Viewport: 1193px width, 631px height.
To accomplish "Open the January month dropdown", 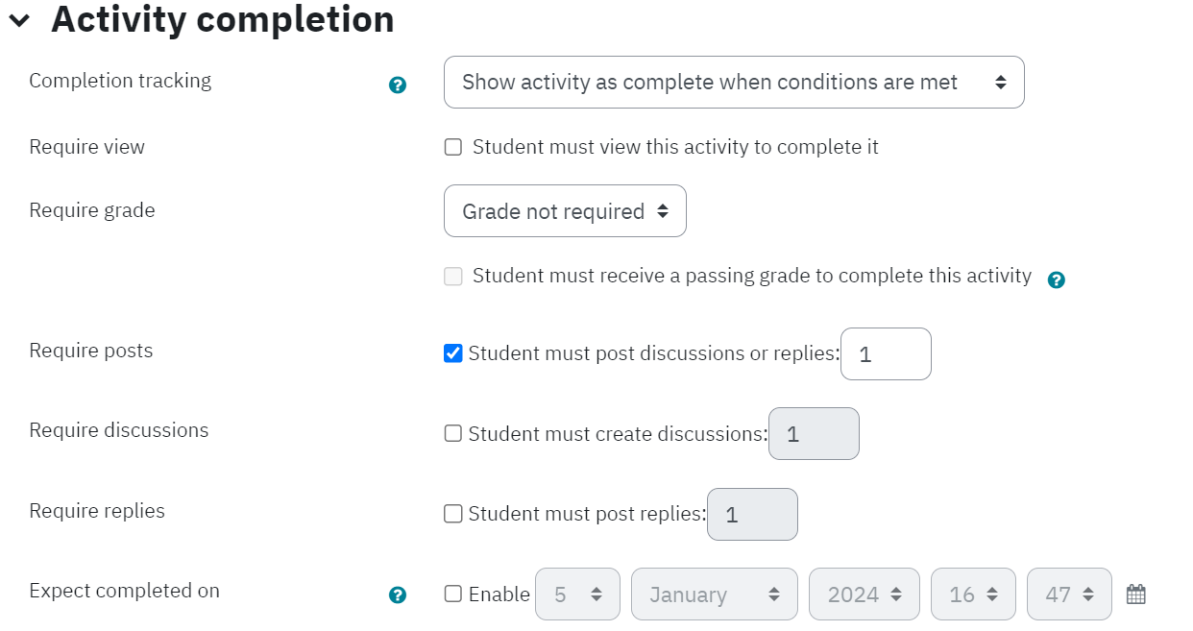I will click(x=715, y=595).
